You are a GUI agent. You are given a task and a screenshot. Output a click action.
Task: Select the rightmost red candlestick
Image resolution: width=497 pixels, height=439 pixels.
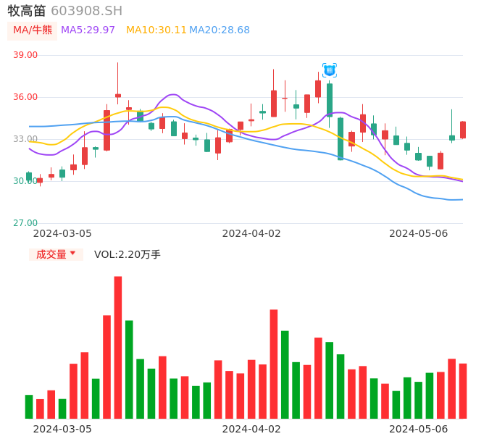tap(463, 130)
